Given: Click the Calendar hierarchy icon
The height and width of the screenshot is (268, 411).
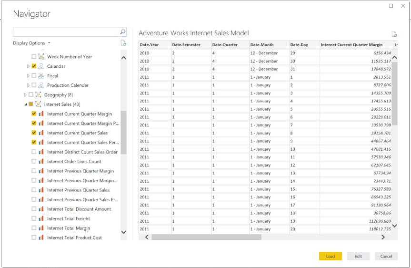Looking at the screenshot, I should pos(41,66).
